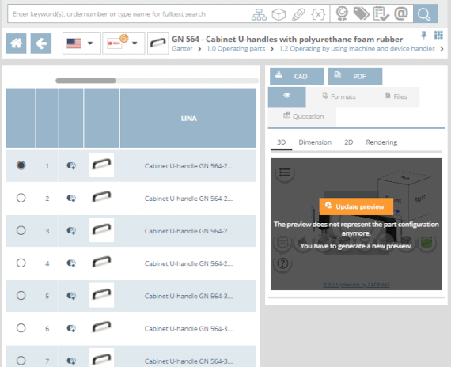Expand breadcrumb chevron after machine and device handles
This screenshot has height=367, width=451.
(442, 49)
